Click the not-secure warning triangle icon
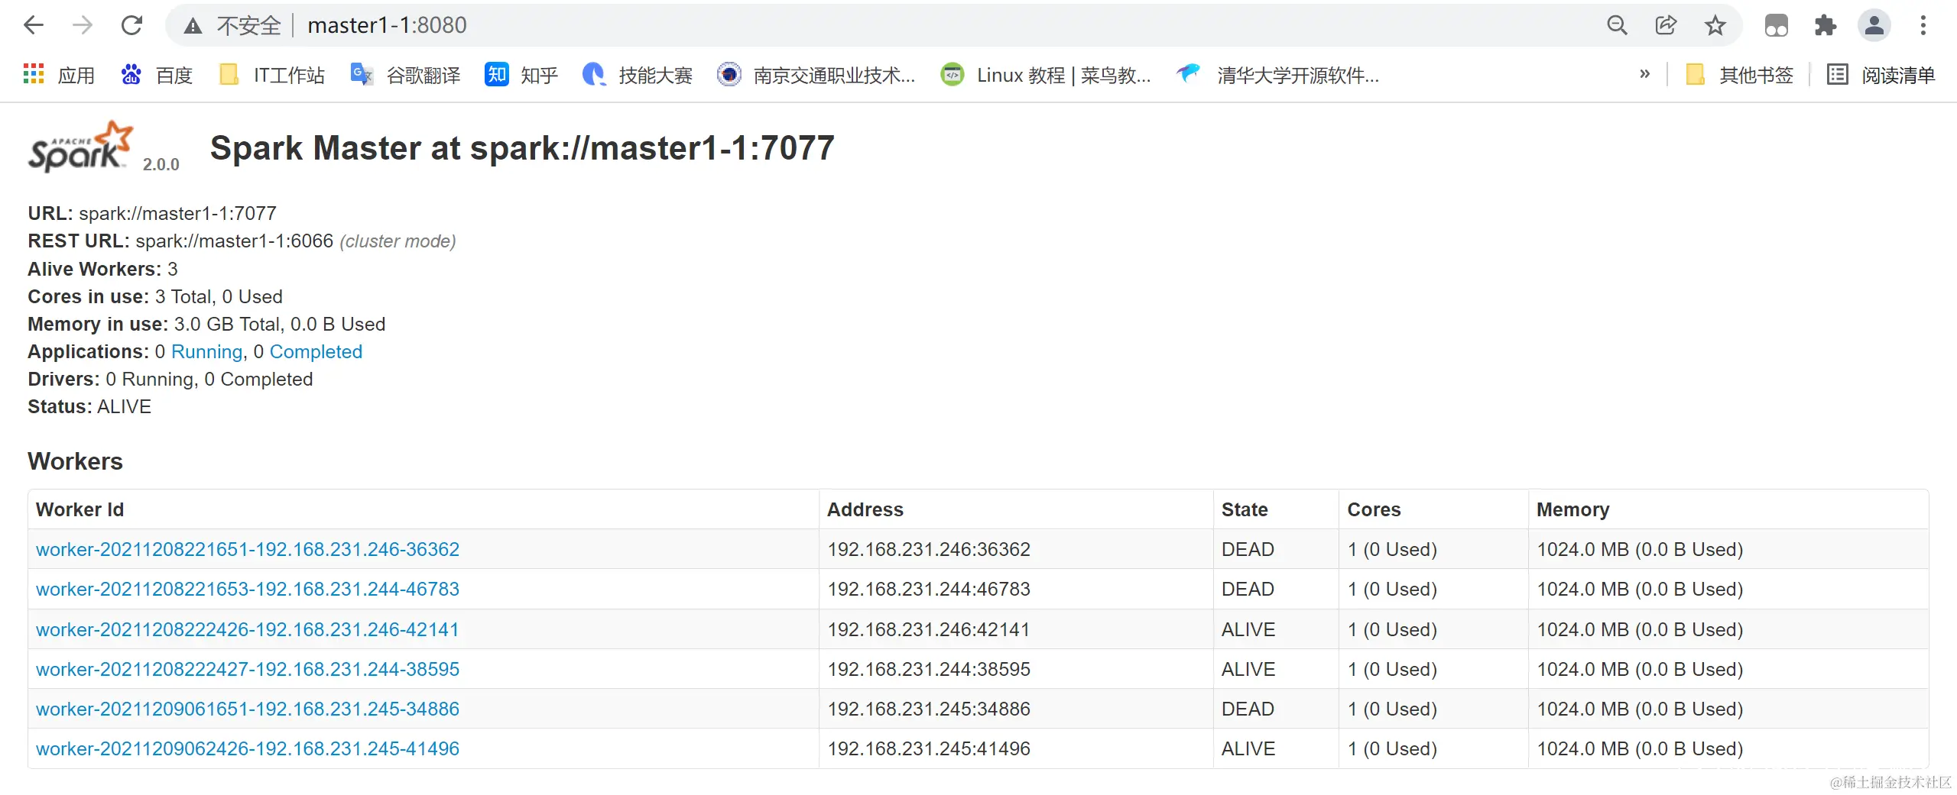 (x=193, y=26)
